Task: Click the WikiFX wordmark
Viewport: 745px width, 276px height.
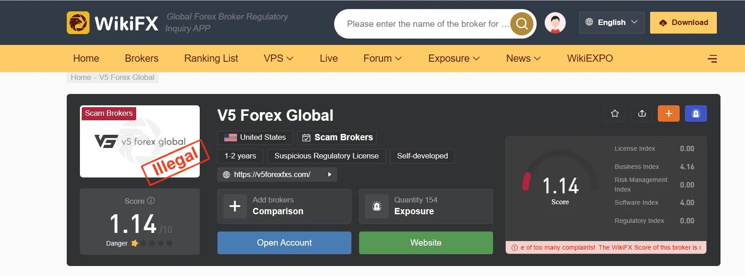Action: click(127, 23)
